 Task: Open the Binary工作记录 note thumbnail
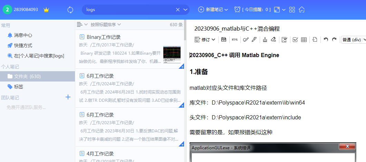coord(172,55)
